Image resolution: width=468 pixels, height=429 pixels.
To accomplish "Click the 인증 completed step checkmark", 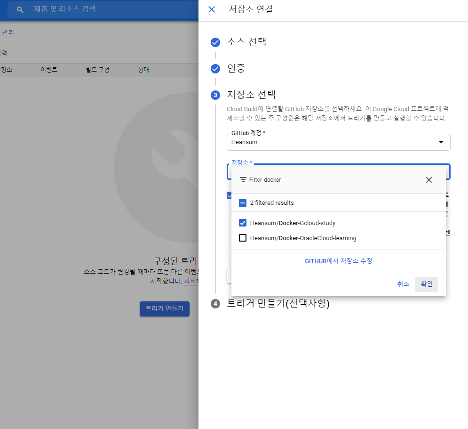I will 215,69.
